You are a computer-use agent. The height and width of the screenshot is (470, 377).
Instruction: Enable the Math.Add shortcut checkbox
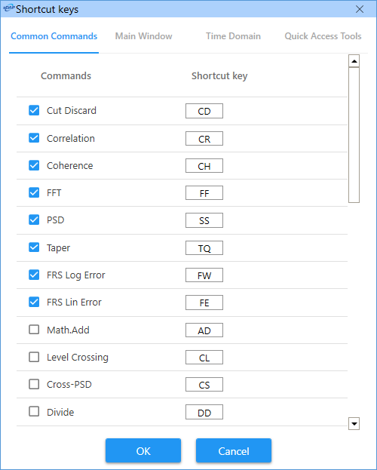click(34, 330)
